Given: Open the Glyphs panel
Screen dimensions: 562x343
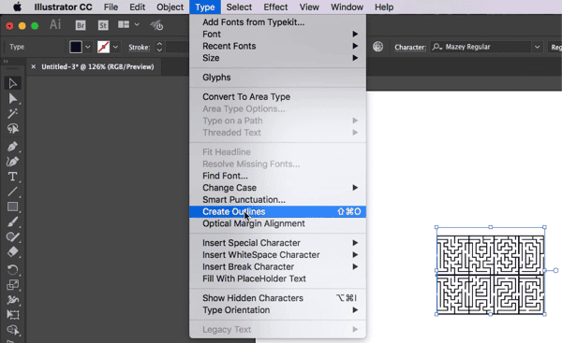Looking at the screenshot, I should (278, 78).
